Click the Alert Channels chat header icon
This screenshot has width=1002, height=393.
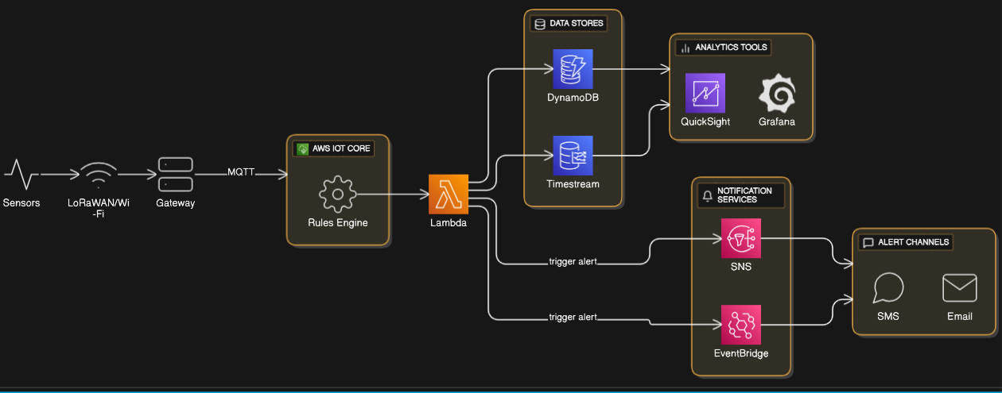pyautogui.click(x=868, y=242)
